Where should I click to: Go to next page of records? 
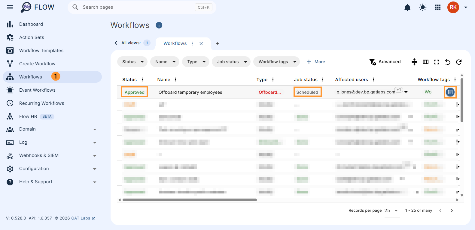452,211
